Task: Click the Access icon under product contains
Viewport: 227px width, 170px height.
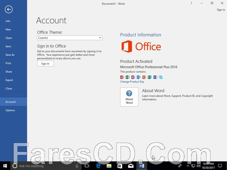Action: pos(122,77)
